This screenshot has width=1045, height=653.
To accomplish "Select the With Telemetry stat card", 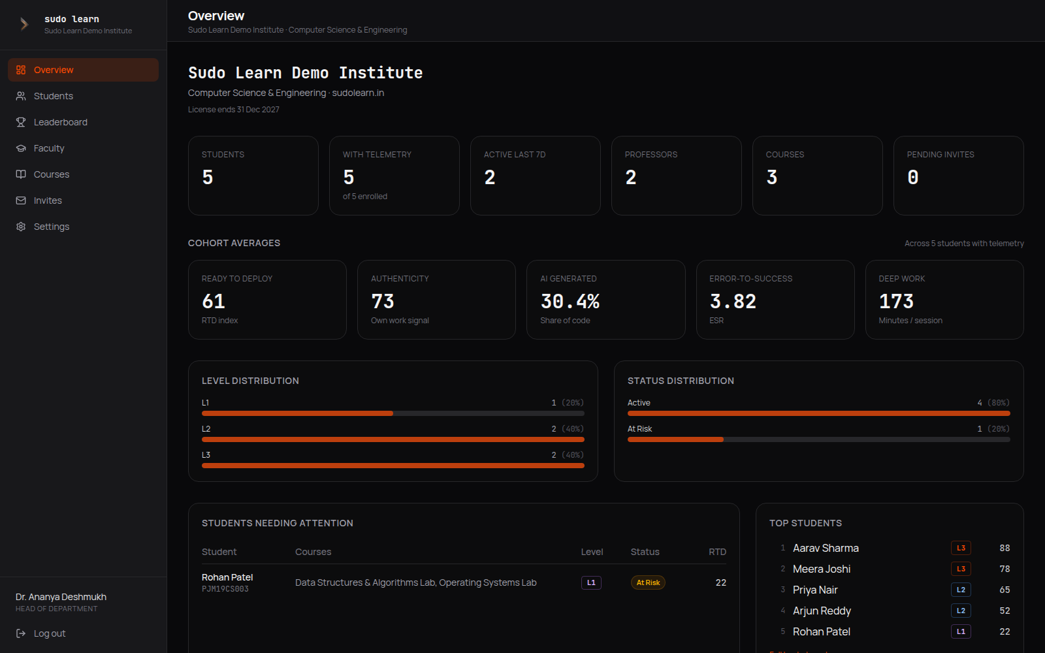I will [394, 176].
